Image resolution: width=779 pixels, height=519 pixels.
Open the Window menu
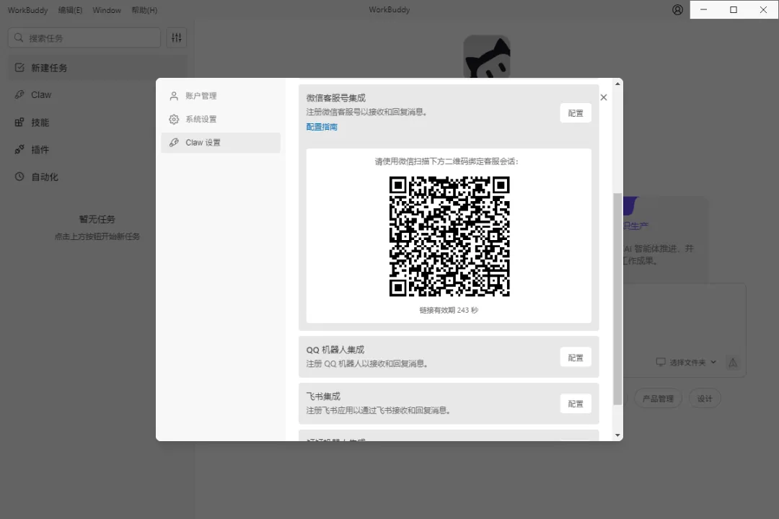click(x=106, y=10)
